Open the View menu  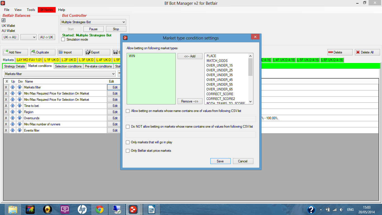(x=18, y=10)
